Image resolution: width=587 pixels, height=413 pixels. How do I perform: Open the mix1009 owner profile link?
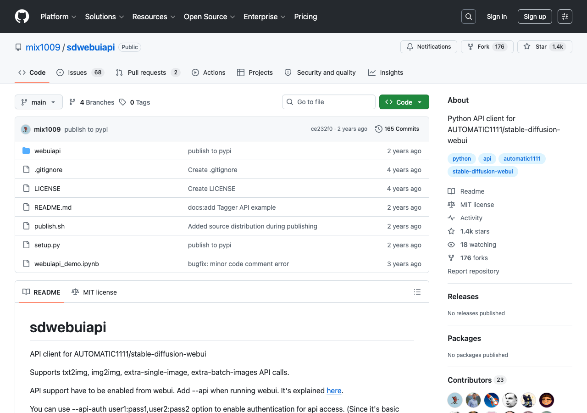point(43,47)
